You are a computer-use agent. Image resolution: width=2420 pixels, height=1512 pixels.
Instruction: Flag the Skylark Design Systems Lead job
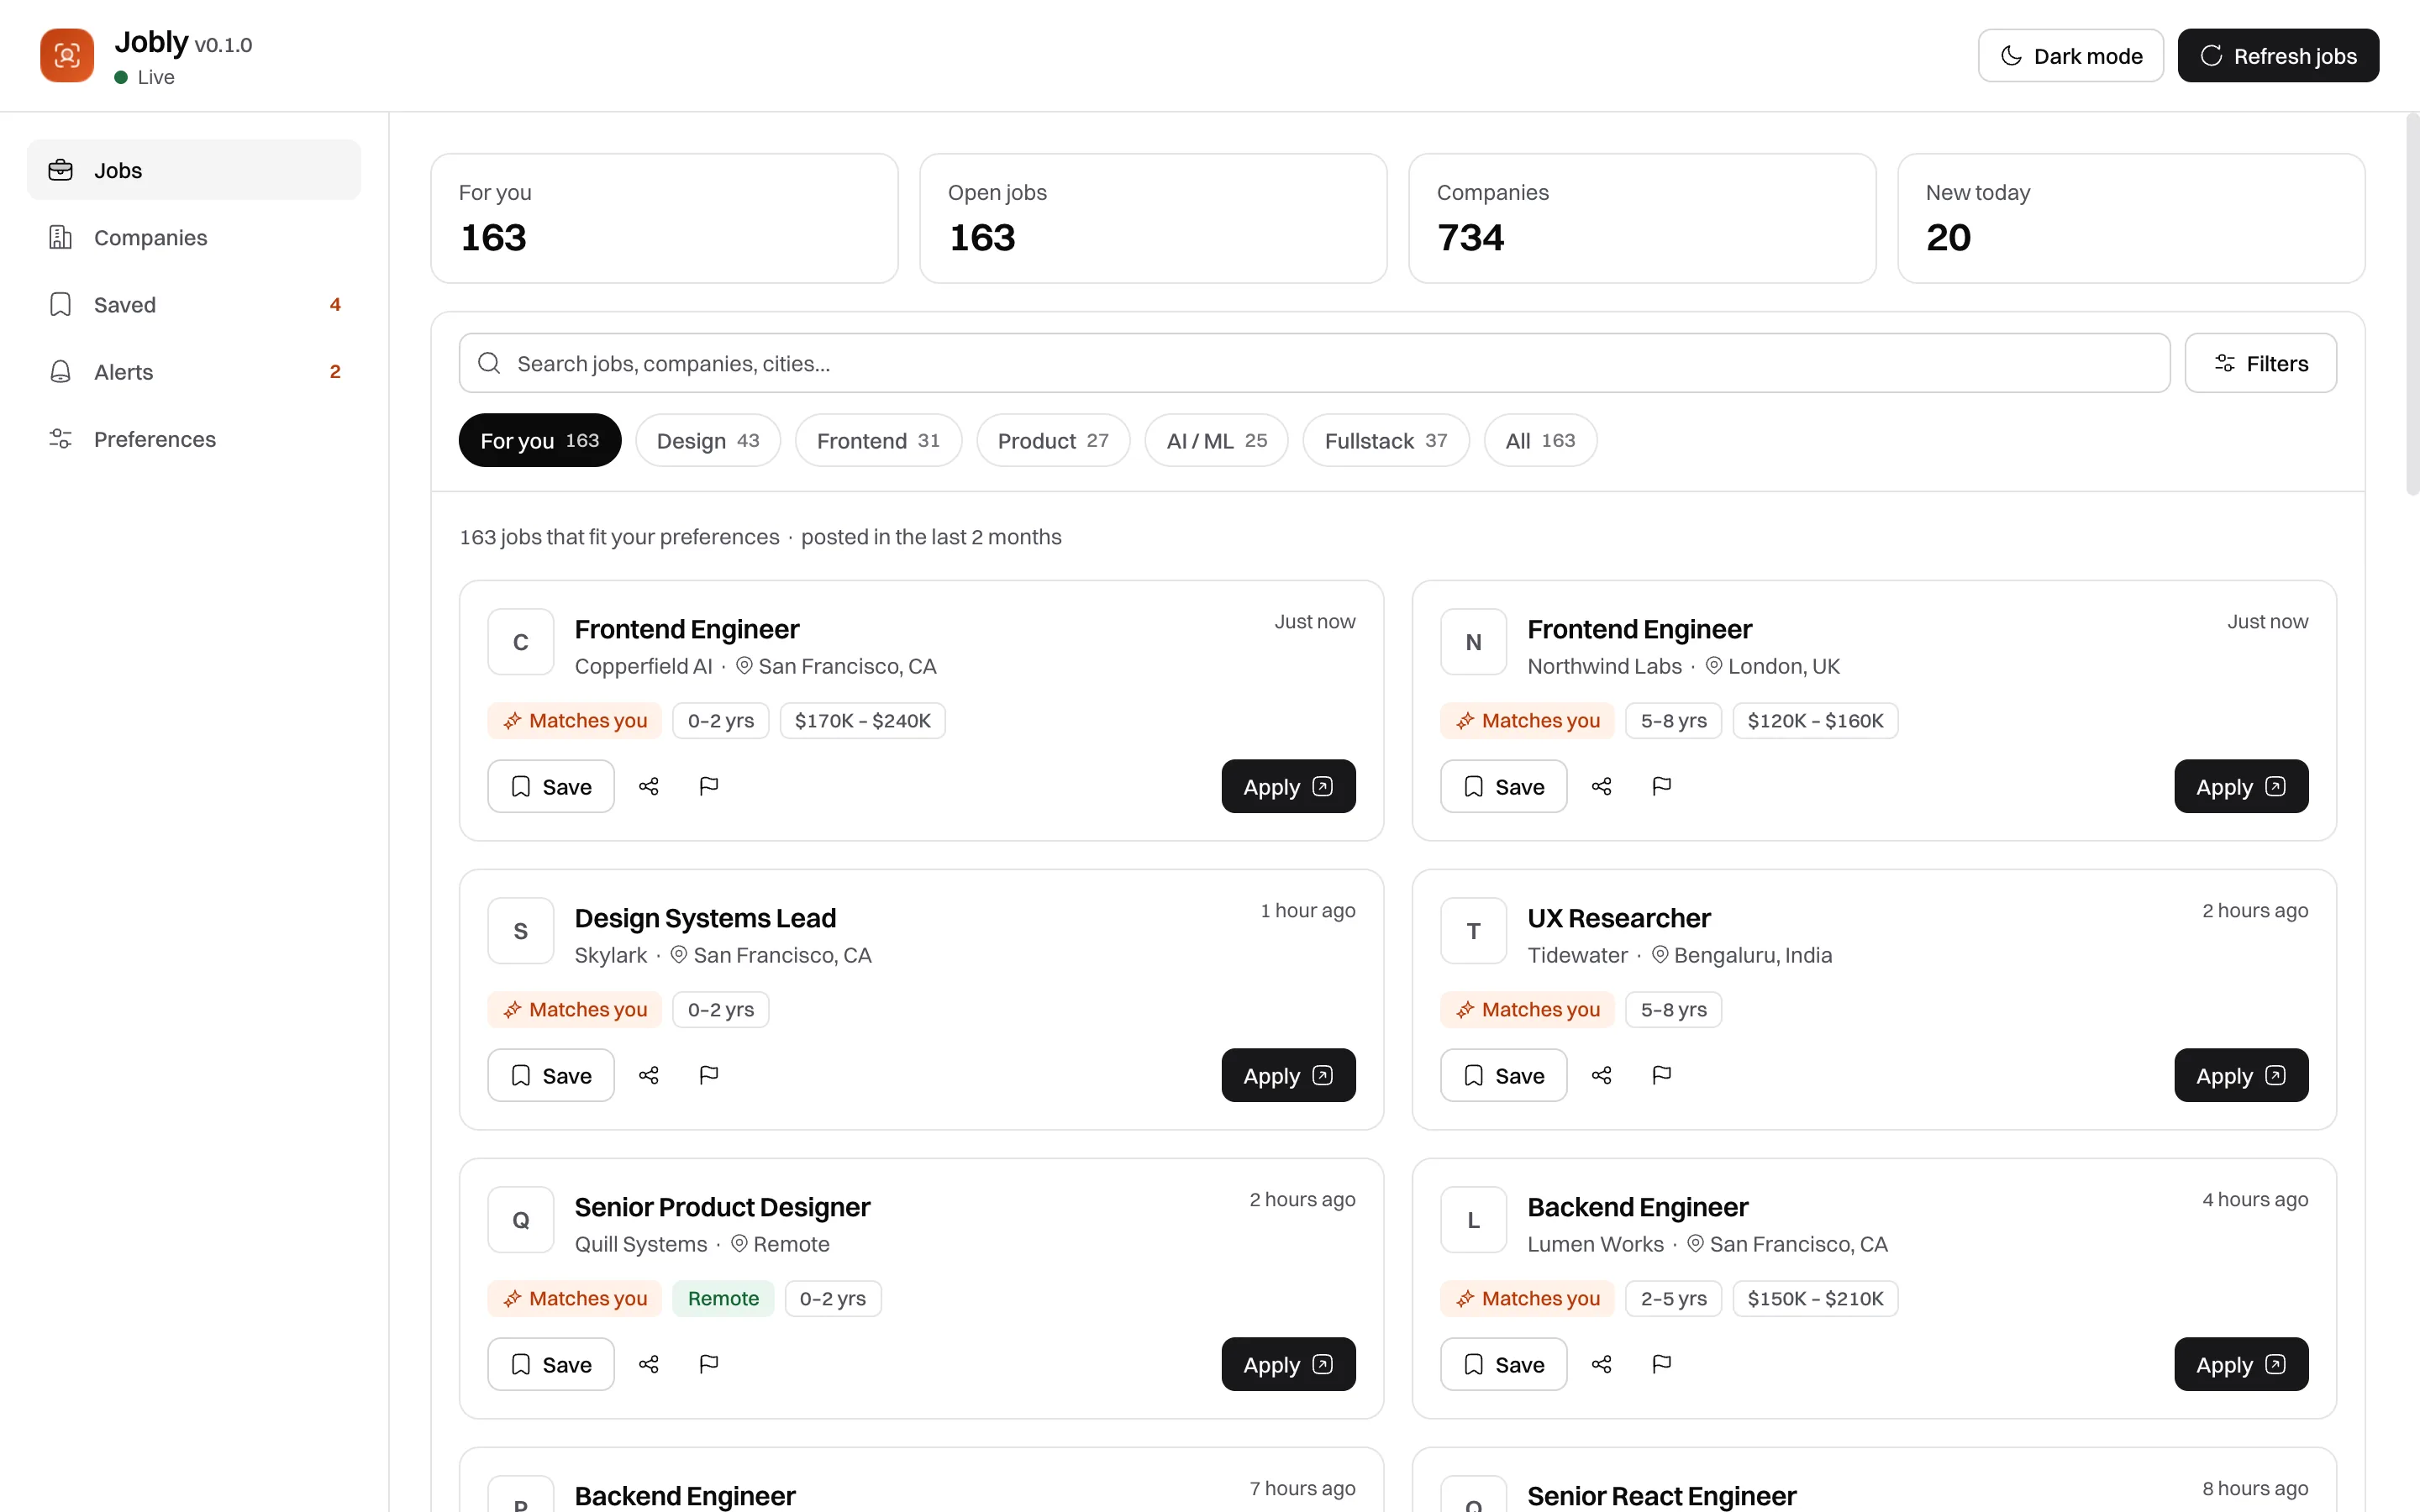tap(709, 1075)
